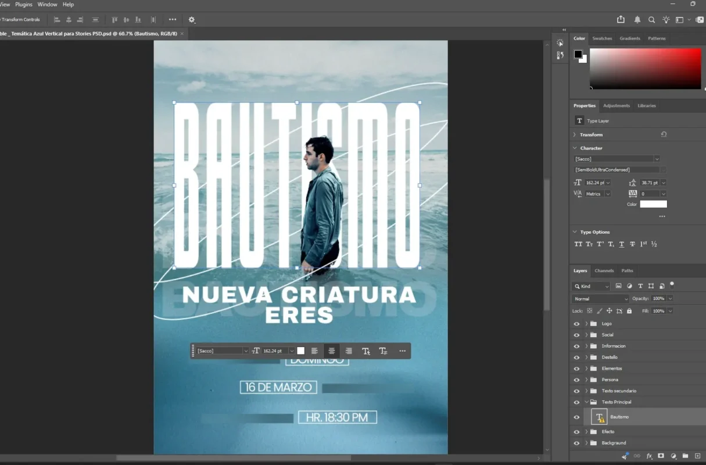Center text in floating taskbar
706x465 pixels.
click(331, 351)
